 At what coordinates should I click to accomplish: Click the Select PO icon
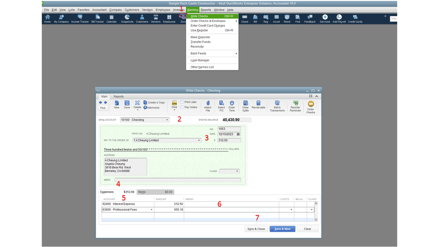tap(221, 106)
